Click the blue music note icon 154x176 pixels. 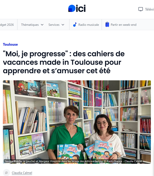click(x=75, y=25)
